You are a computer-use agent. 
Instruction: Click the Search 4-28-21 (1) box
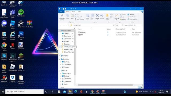(131, 25)
